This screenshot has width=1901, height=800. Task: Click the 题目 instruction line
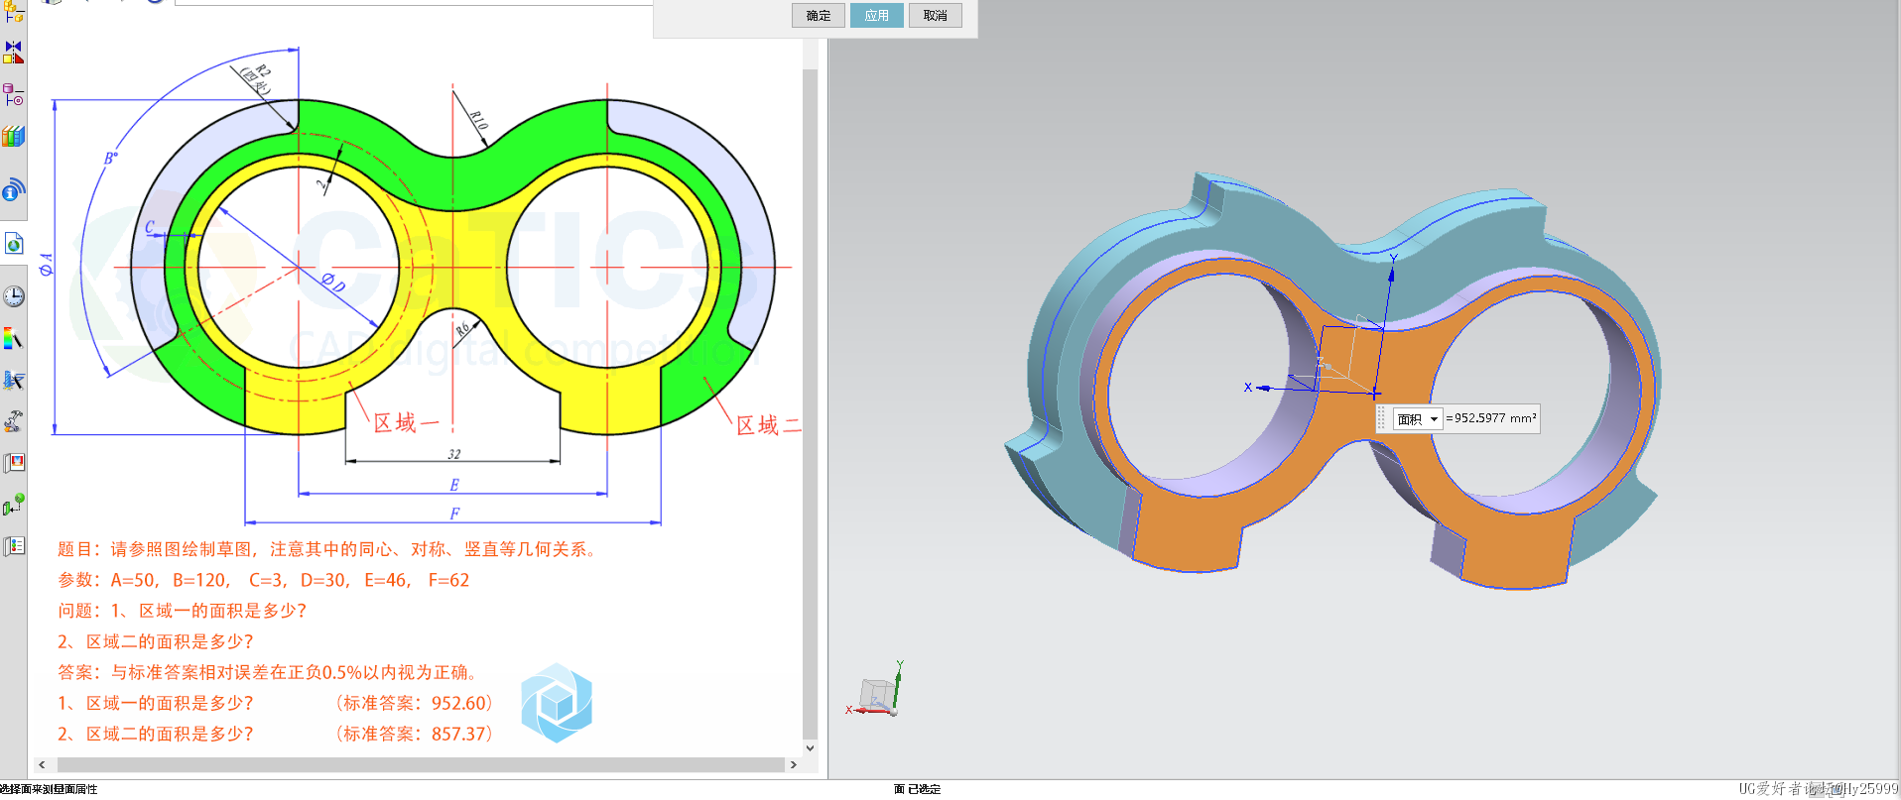[327, 549]
